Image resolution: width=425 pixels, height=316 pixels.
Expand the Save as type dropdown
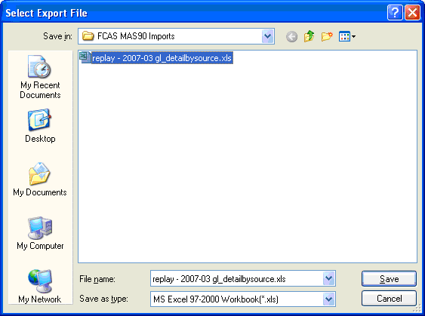[x=329, y=299]
